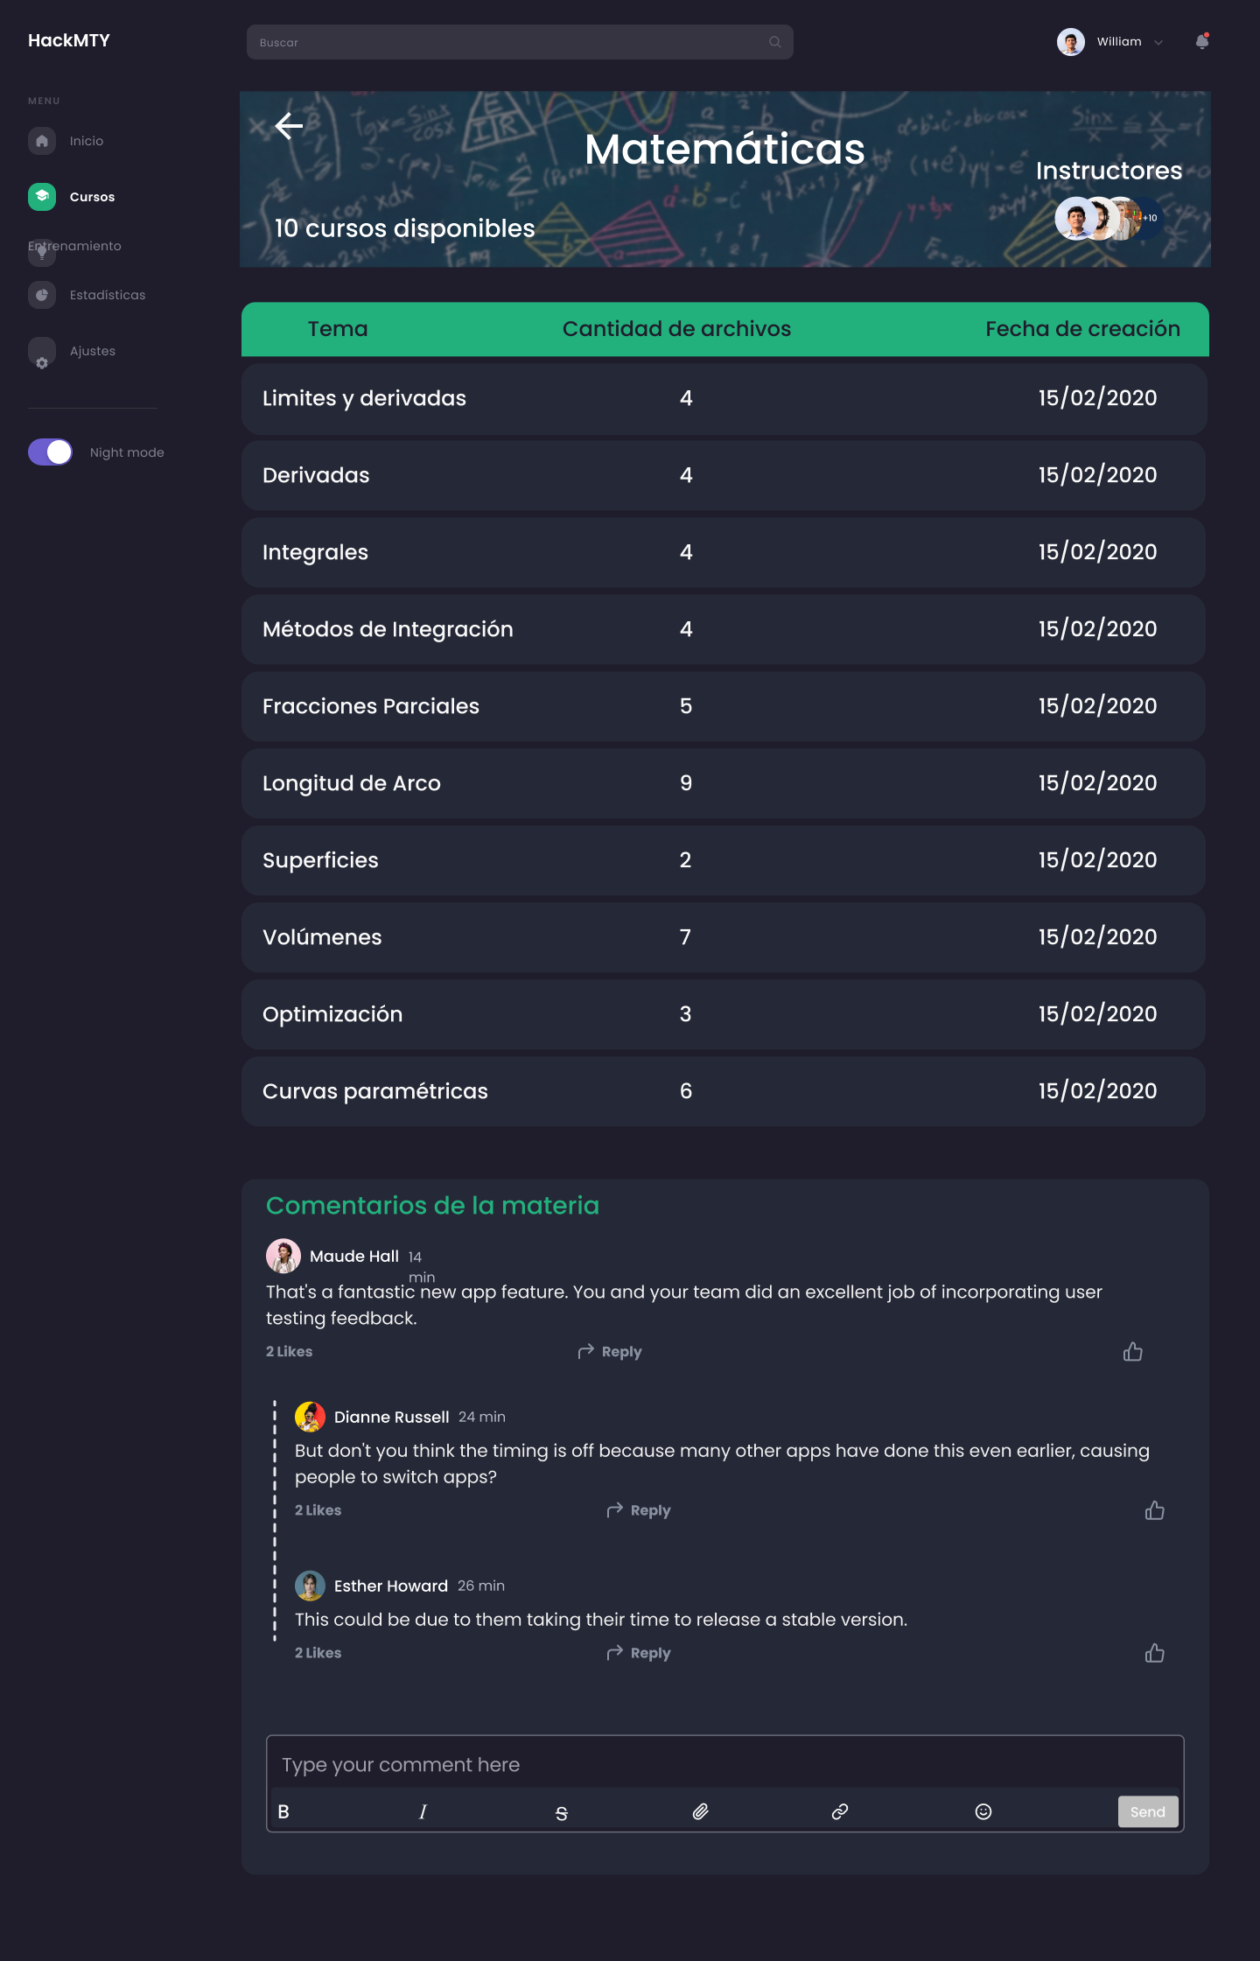This screenshot has height=1961, width=1260.
Task: Toggle bold formatting in comment box
Action: click(x=283, y=1811)
